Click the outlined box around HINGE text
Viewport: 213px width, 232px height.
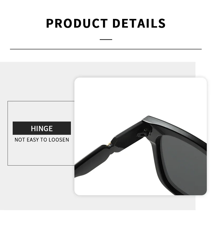[x=41, y=133]
